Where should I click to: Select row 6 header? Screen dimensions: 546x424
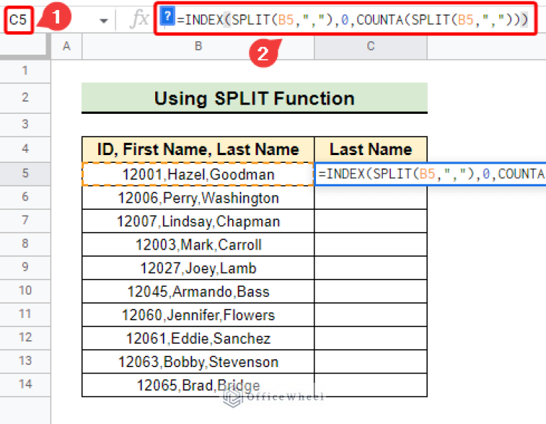point(25,197)
